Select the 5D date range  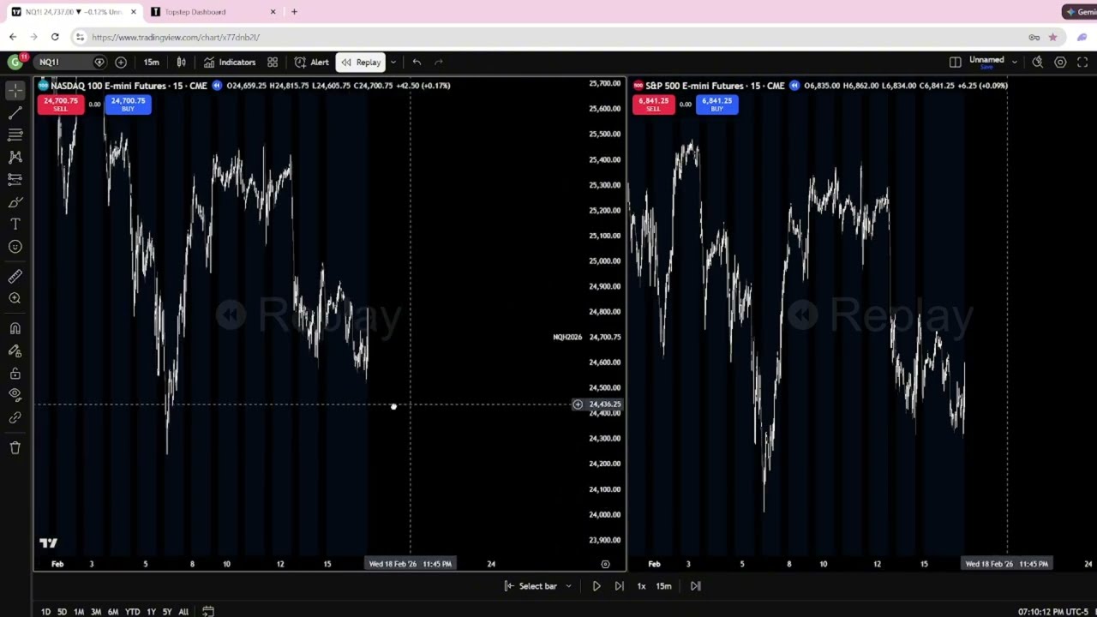62,612
